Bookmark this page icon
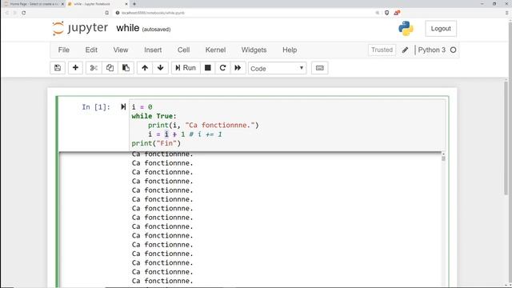The height and width of the screenshot is (288, 512). (106, 13)
